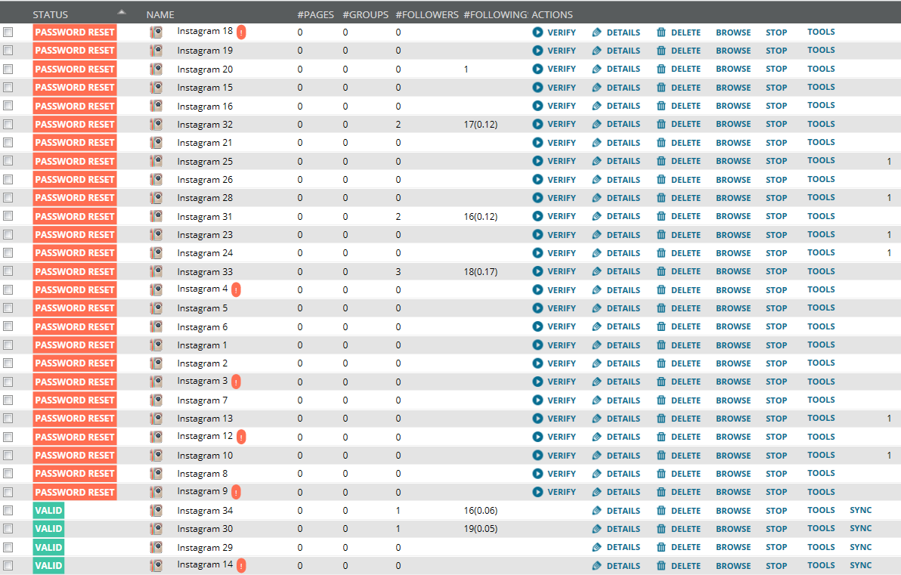Sort by the NAME column header

pos(160,15)
